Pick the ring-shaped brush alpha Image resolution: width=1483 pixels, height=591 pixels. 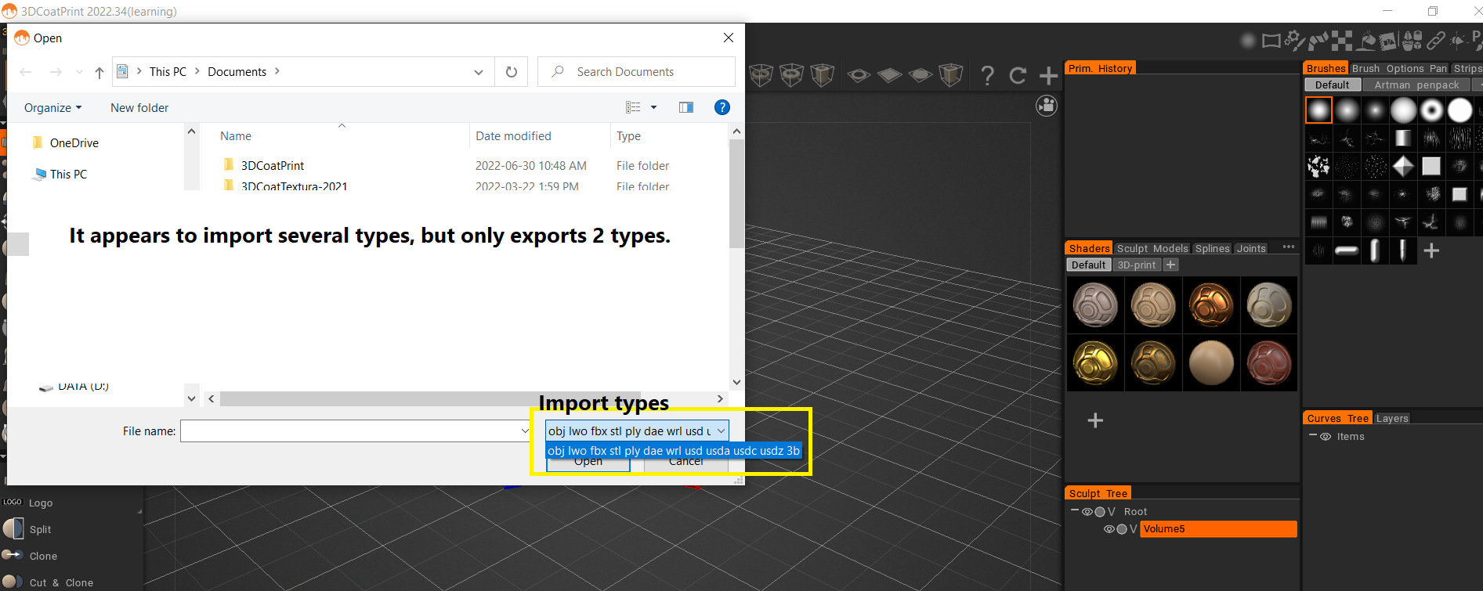pos(1431,110)
